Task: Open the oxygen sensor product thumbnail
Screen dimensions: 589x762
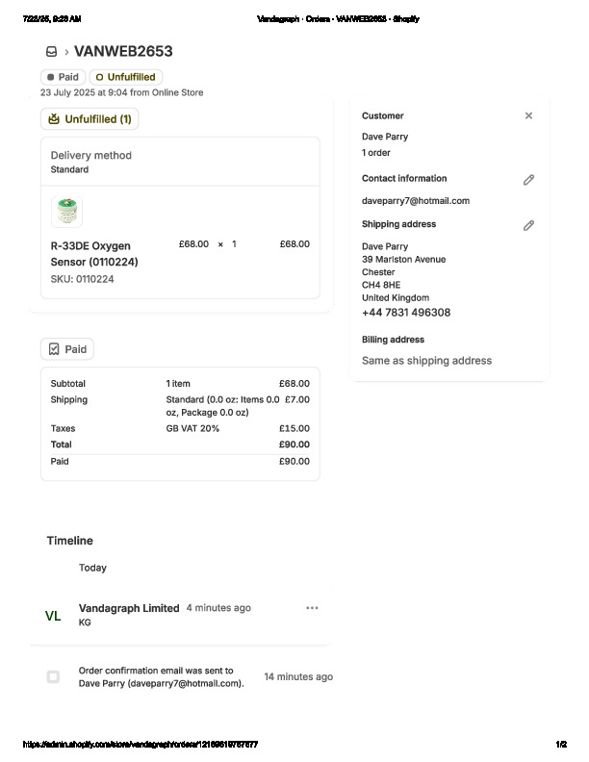Action: (66, 212)
